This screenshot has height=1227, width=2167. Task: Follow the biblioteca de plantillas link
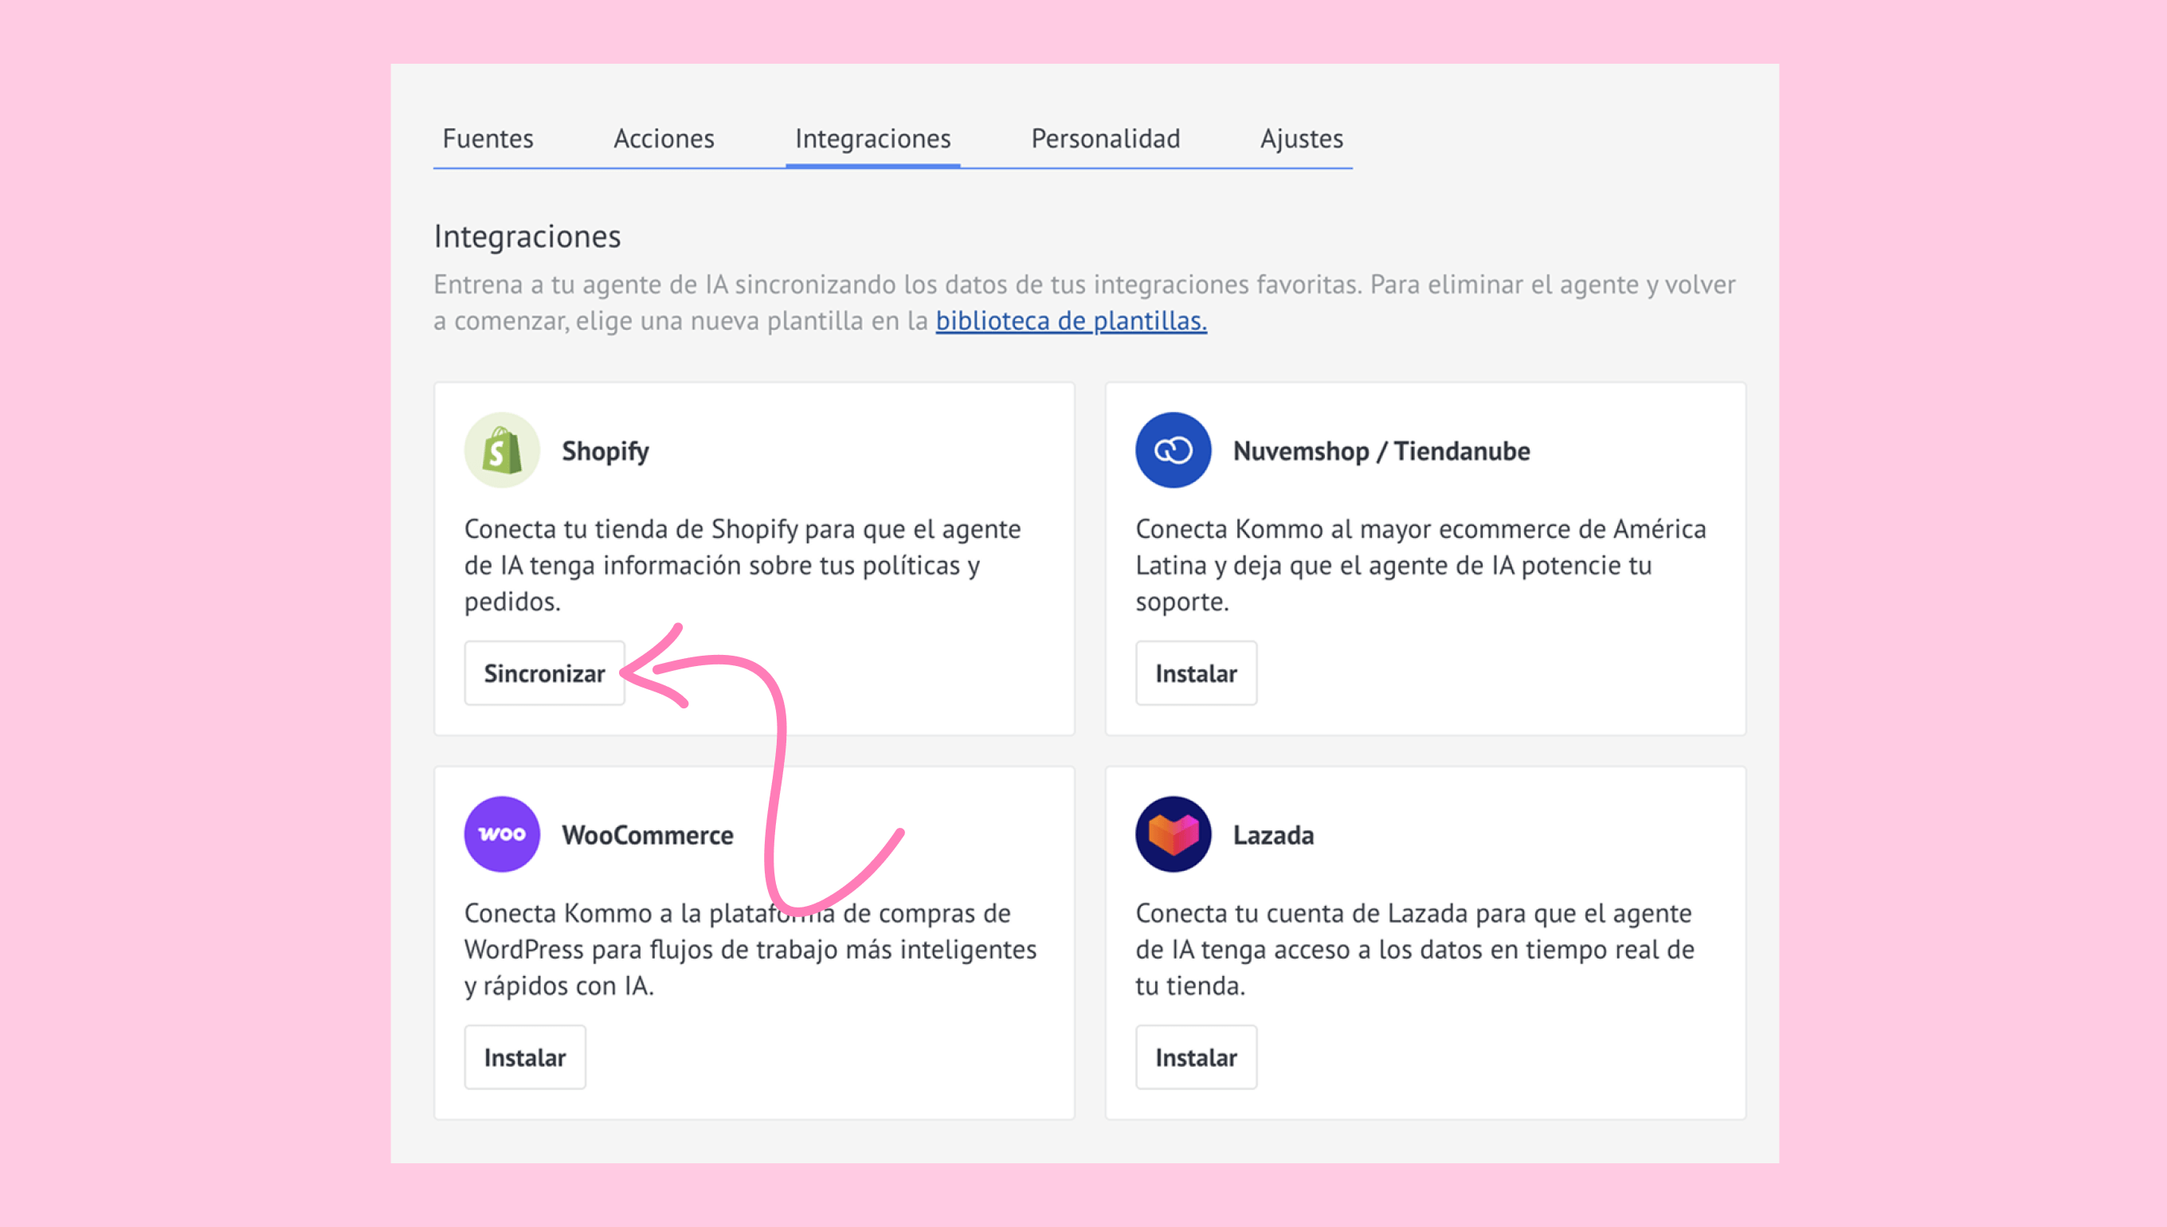tap(1070, 321)
